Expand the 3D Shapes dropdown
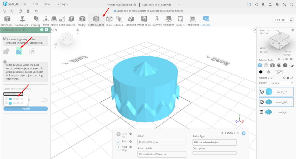The height and width of the screenshot is (159, 296). [x=7, y=25]
